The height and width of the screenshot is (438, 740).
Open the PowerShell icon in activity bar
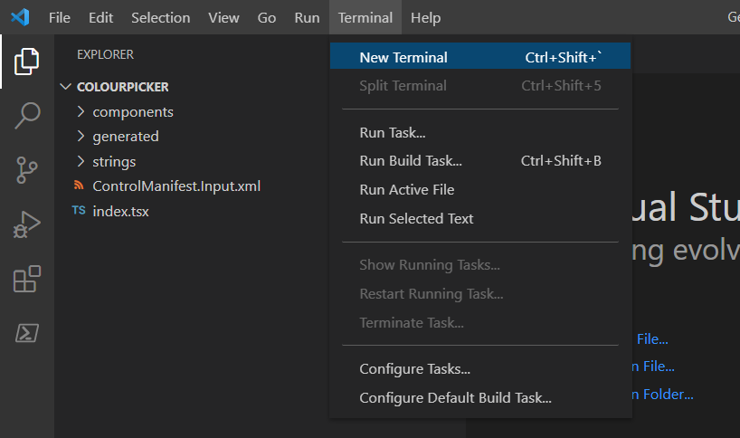coord(27,333)
